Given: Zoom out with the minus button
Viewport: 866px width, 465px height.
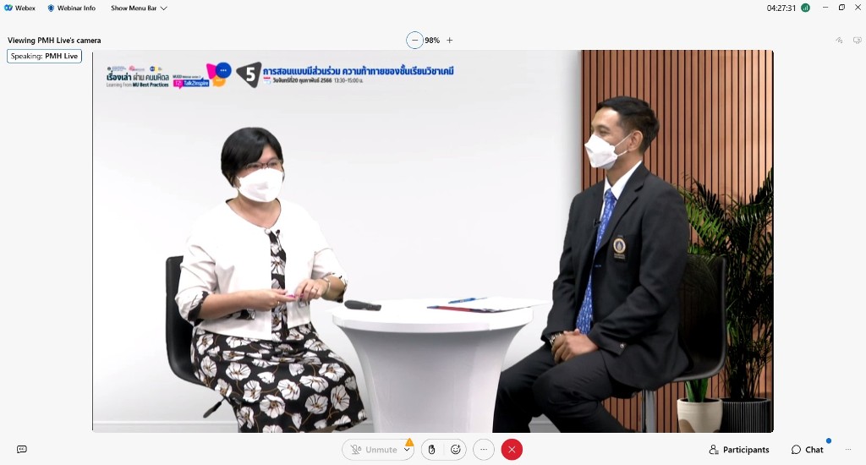Looking at the screenshot, I should [x=414, y=41].
